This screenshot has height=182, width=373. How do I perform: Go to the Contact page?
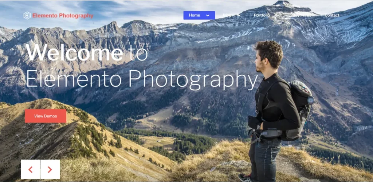tap(332, 15)
